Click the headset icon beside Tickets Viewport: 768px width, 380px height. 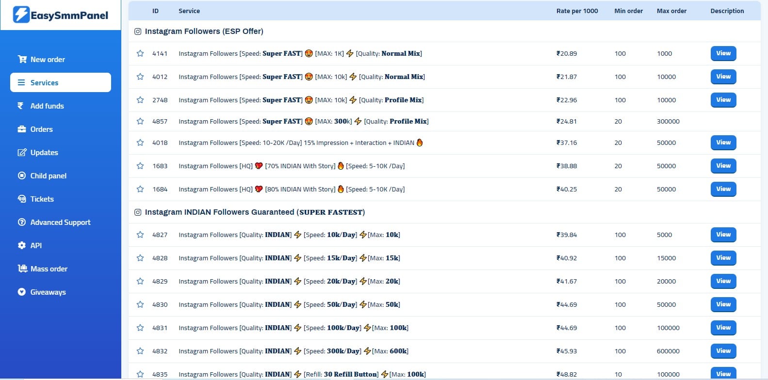[22, 199]
